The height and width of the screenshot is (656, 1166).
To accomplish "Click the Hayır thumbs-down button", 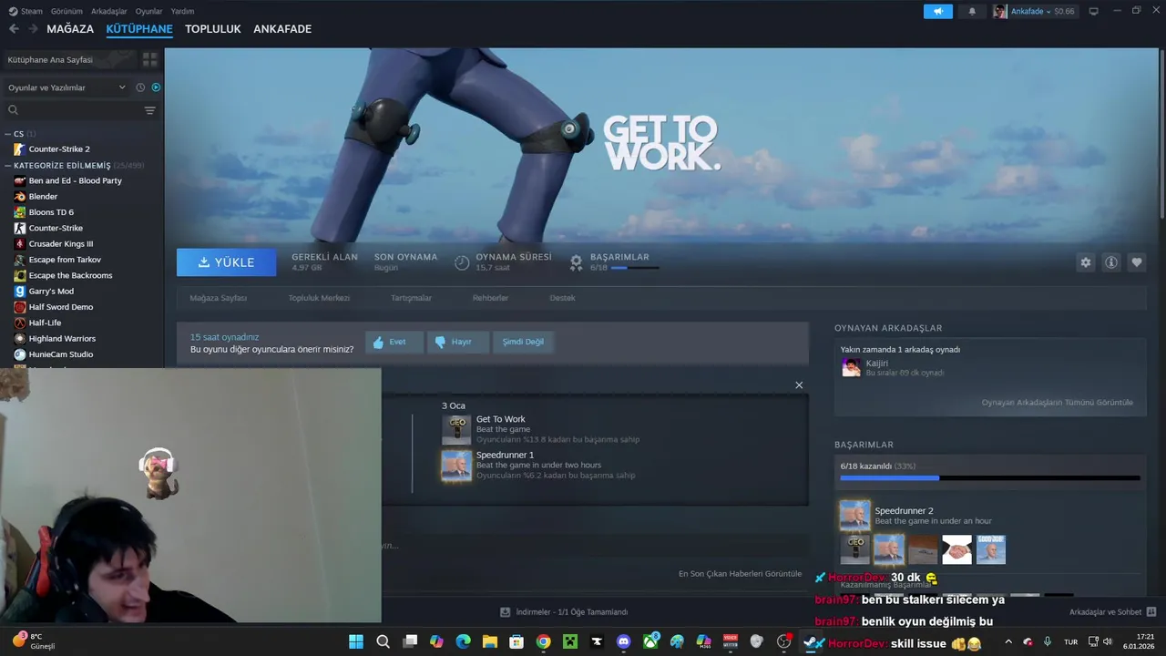I will pos(458,342).
